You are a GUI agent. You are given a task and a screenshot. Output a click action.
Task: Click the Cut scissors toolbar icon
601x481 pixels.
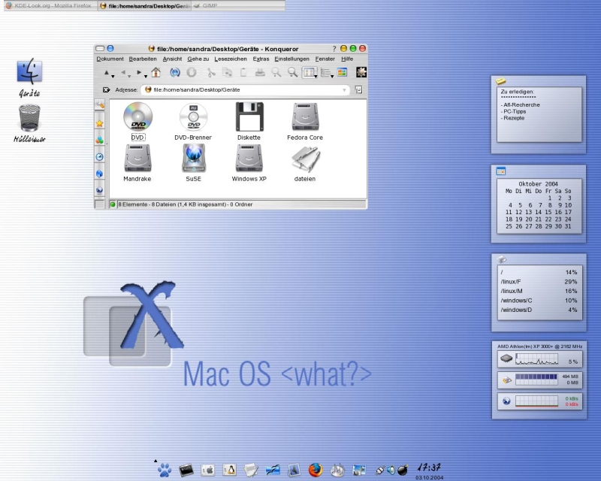click(211, 72)
